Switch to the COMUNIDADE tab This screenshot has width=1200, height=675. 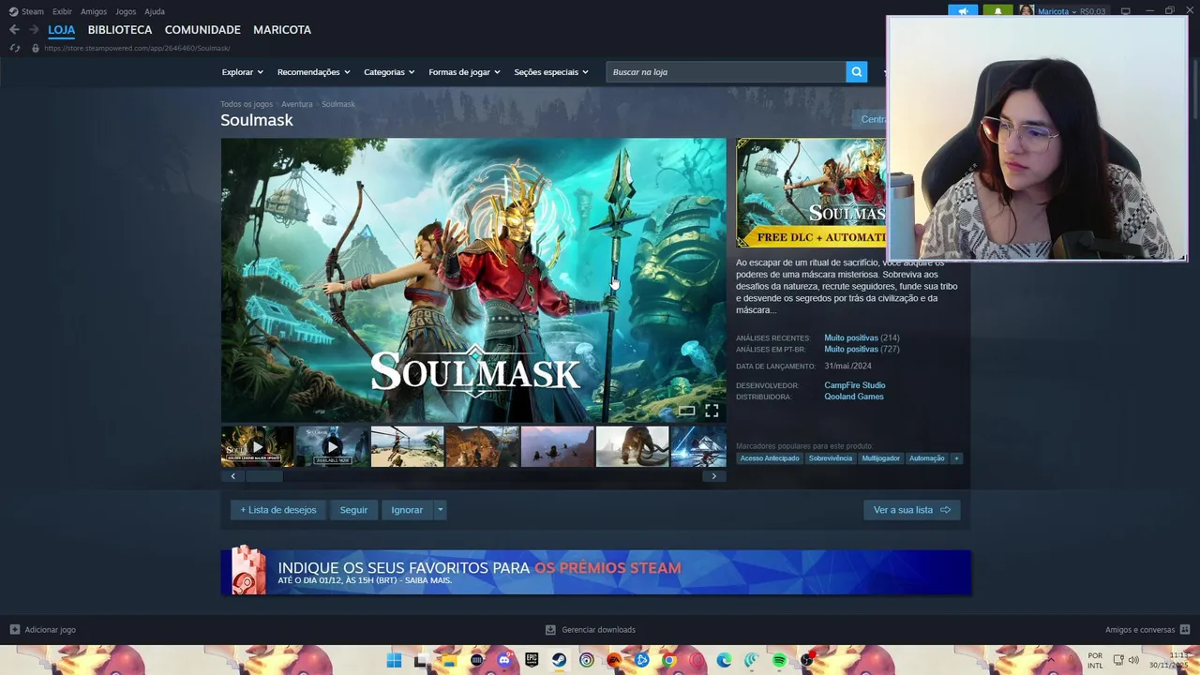202,30
